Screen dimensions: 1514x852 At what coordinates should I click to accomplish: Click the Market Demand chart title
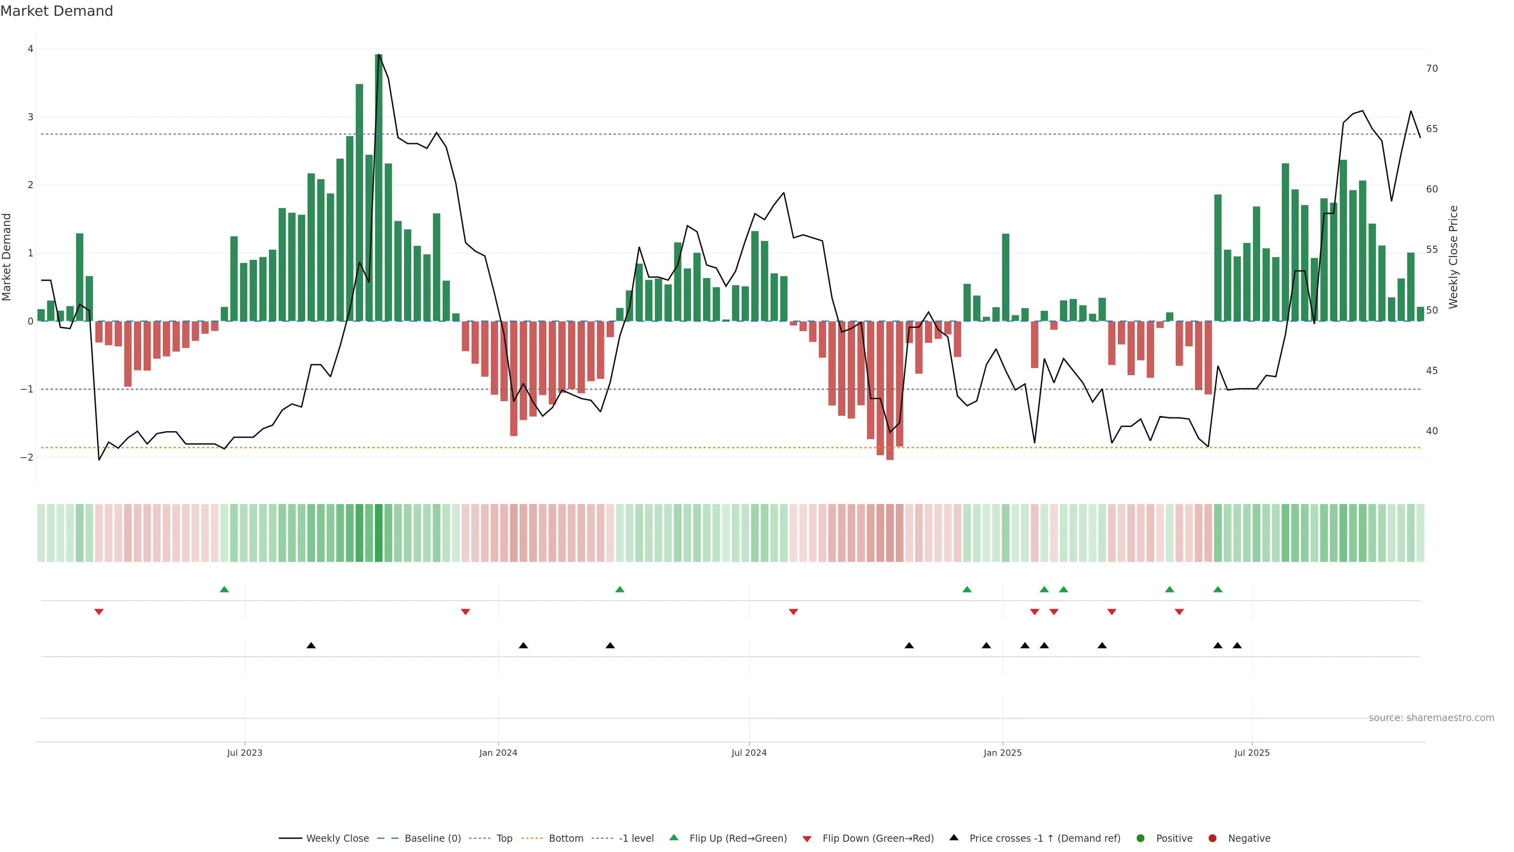56,11
